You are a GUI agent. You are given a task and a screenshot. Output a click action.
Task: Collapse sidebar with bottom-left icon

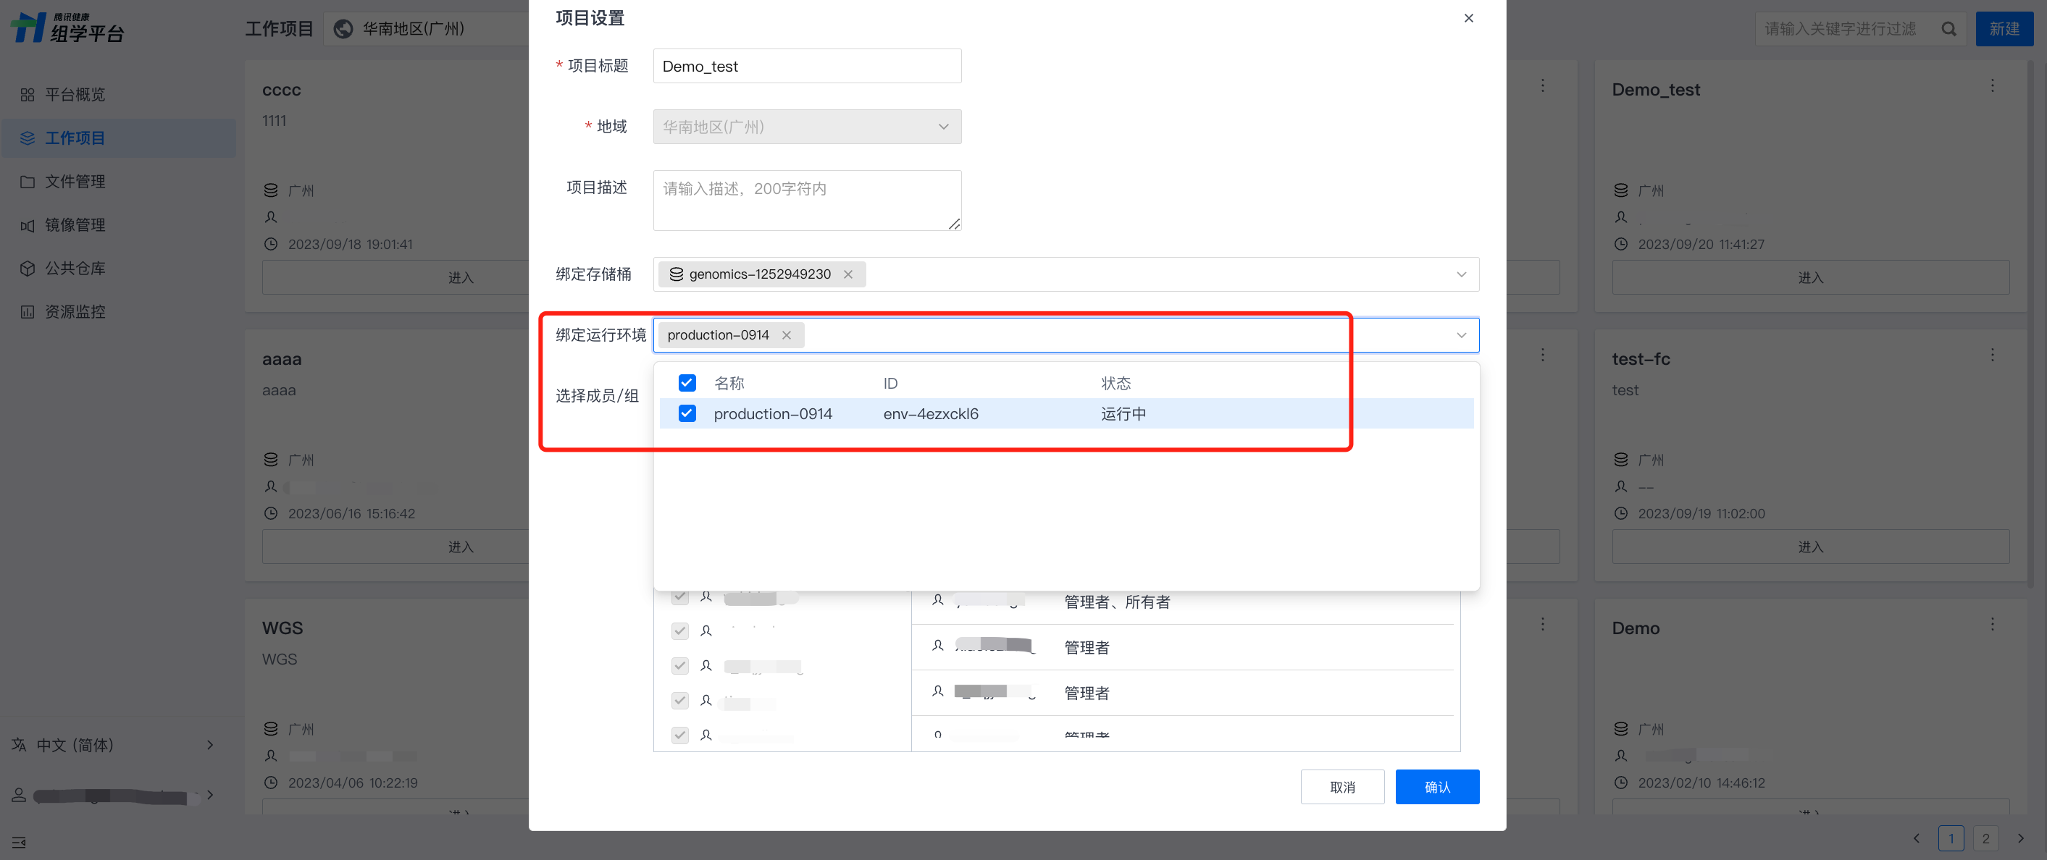click(19, 842)
